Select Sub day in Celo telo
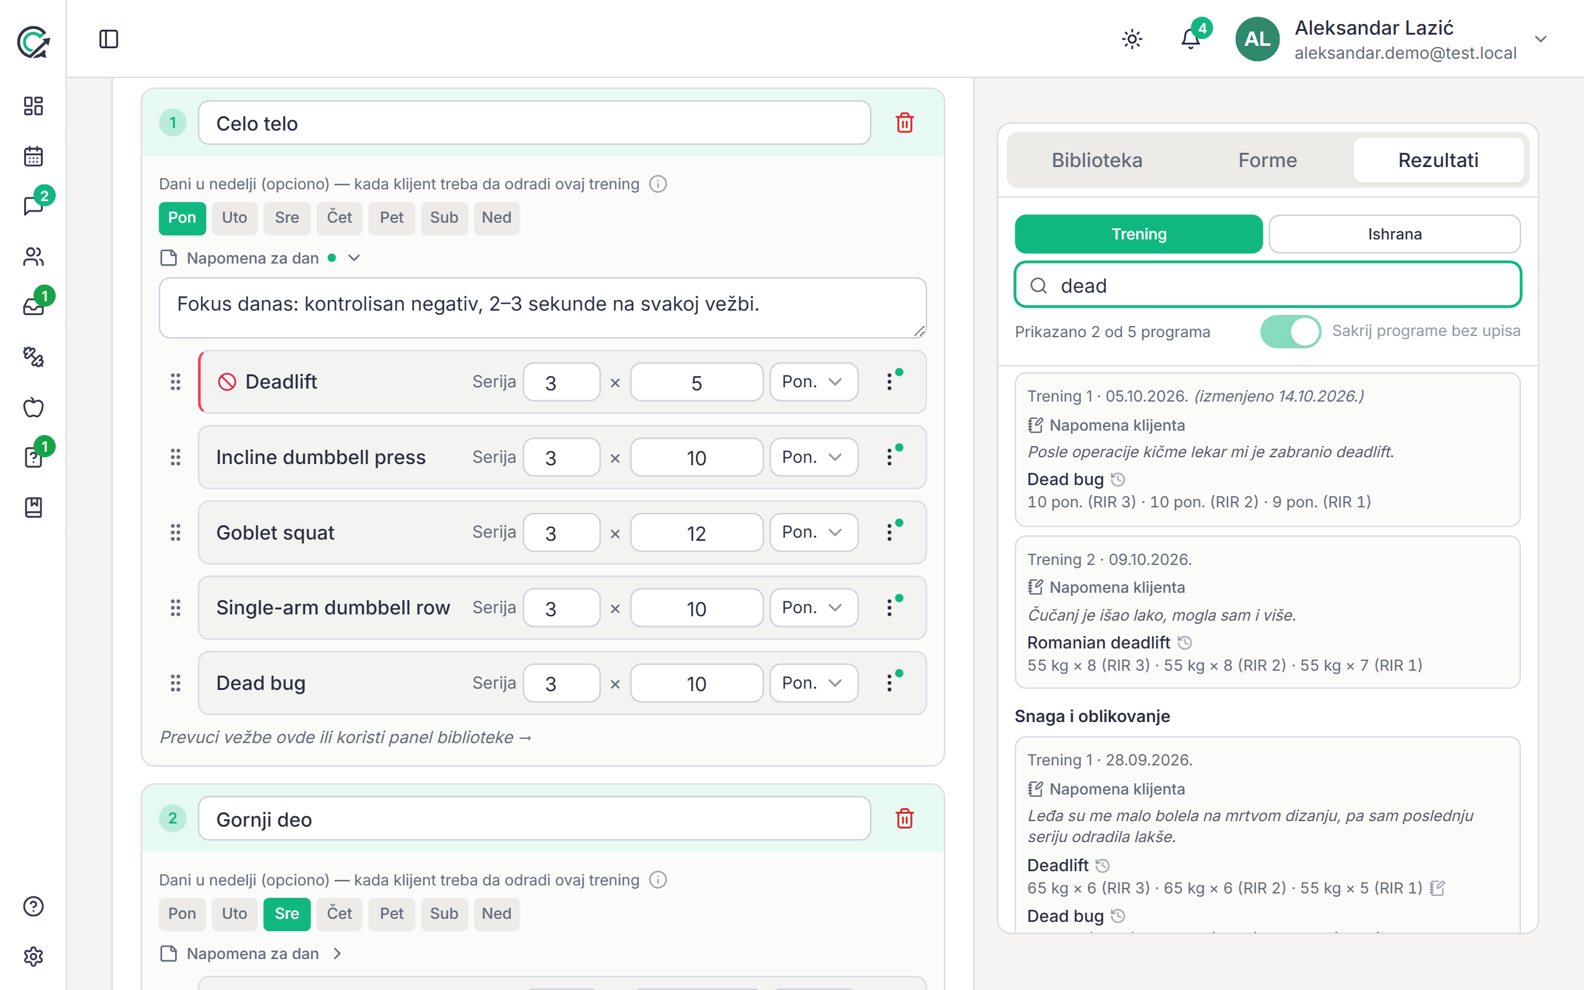 coord(444,217)
